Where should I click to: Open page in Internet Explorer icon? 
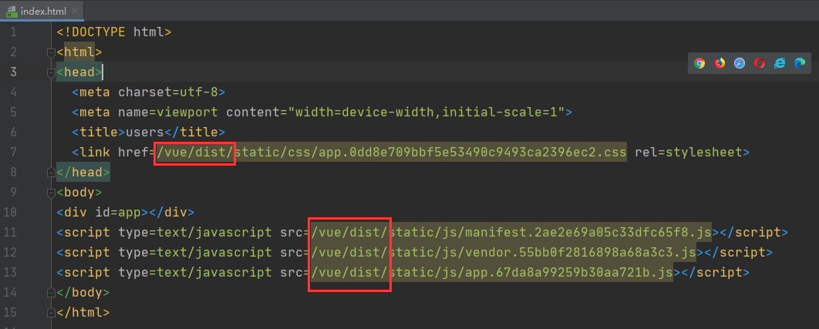point(780,63)
